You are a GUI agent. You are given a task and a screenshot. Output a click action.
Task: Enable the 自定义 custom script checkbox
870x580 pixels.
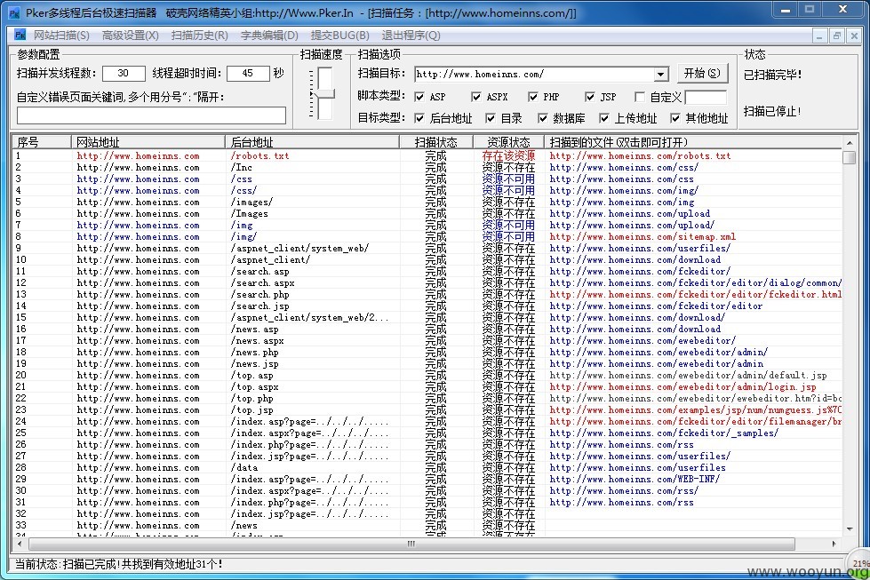point(640,97)
